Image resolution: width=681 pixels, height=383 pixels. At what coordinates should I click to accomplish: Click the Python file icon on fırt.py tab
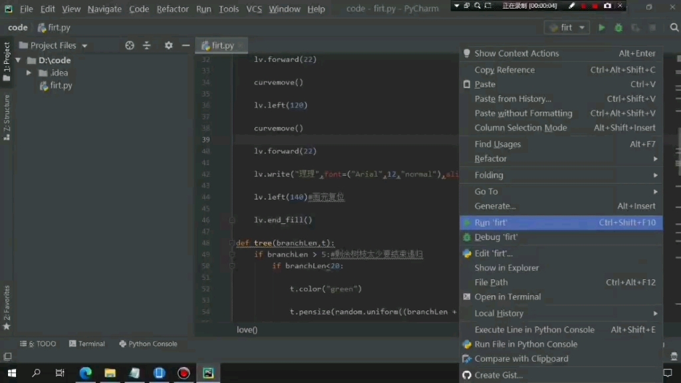[205, 45]
